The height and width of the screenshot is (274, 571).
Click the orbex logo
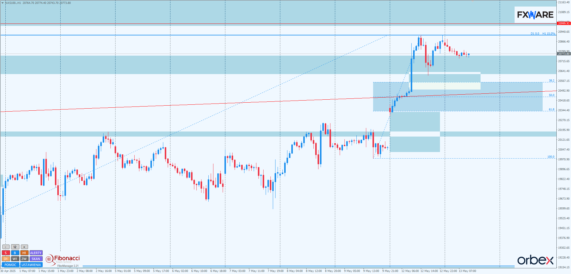[x=535, y=260]
